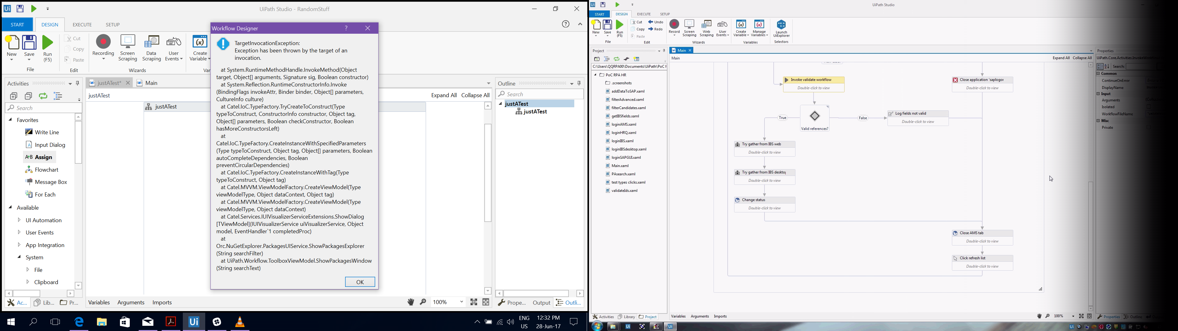
Task: Expand the UI Automation activities node
Action: point(19,220)
